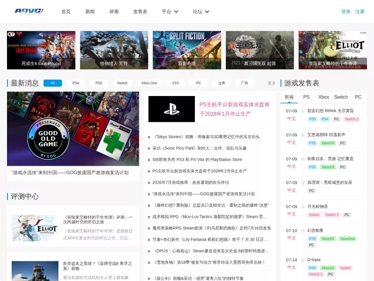
Task: Filter news by PC
Action: 198,83
